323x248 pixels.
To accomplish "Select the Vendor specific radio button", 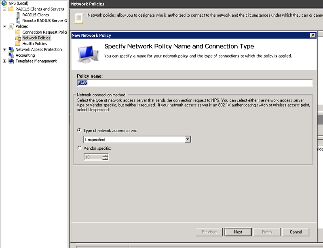I will pos(80,148).
